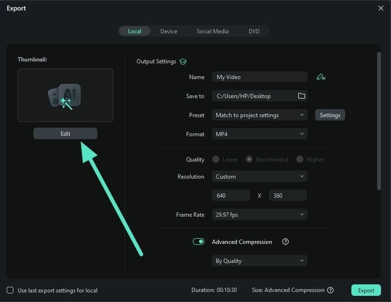Open the By Quality compression dropdown
The image size is (391, 302).
click(x=259, y=261)
